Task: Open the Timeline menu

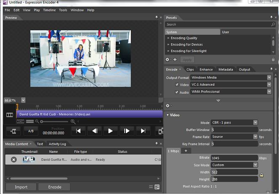Action: click(49, 10)
